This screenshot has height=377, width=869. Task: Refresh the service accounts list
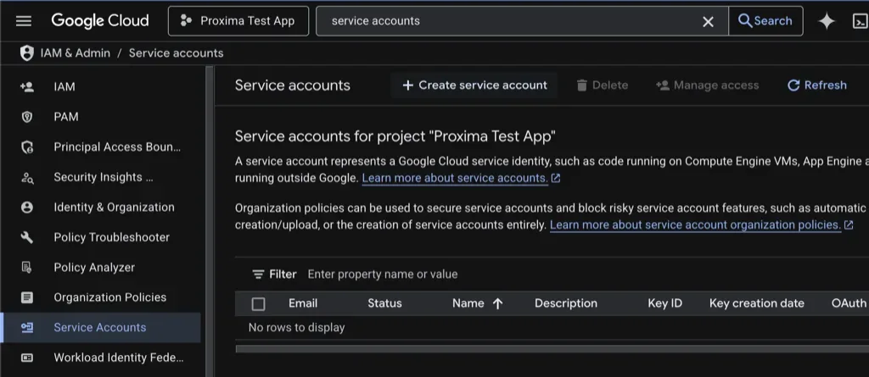pyautogui.click(x=817, y=86)
